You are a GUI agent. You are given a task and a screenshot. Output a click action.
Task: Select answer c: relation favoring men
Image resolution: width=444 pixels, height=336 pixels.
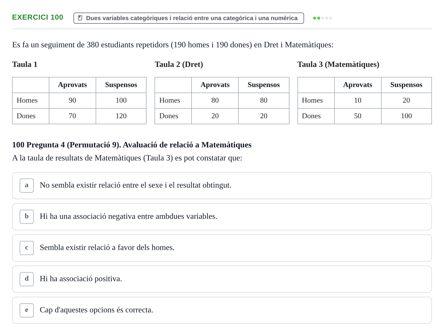(x=222, y=248)
